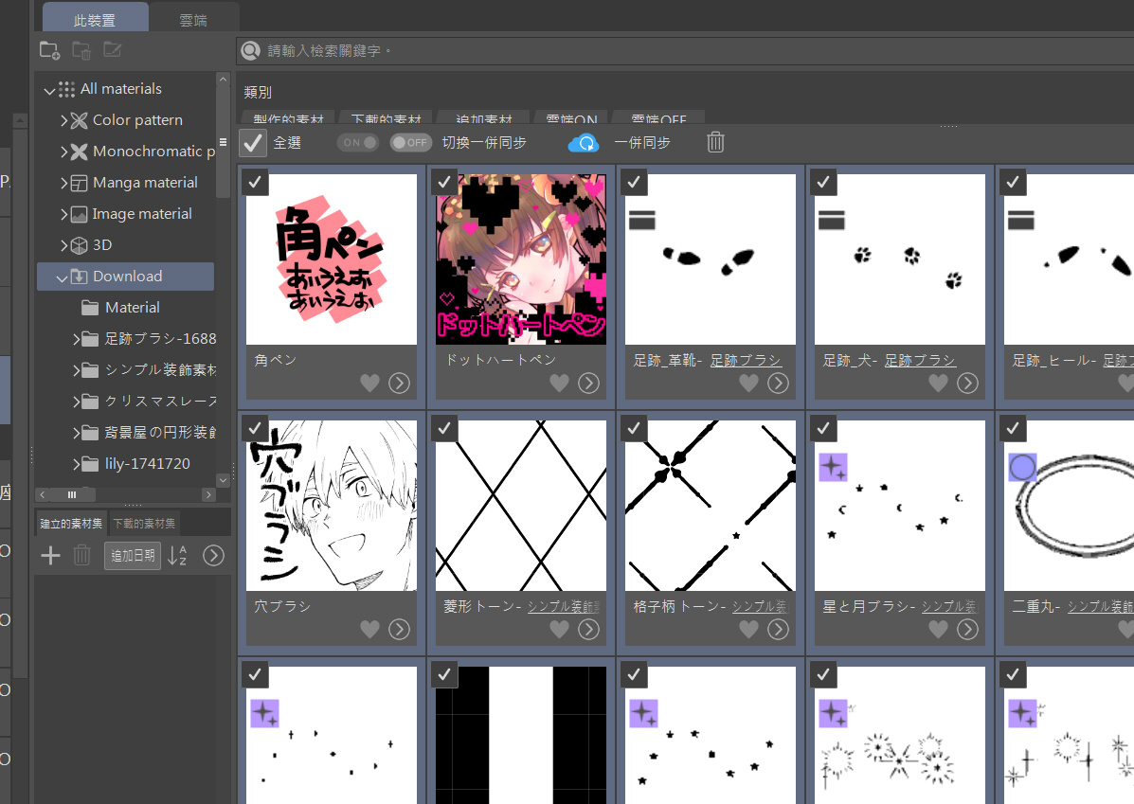
Task: Favorite the 角ペン material heart
Action: [369, 384]
